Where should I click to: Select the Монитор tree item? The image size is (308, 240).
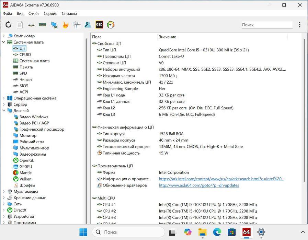[25, 135]
